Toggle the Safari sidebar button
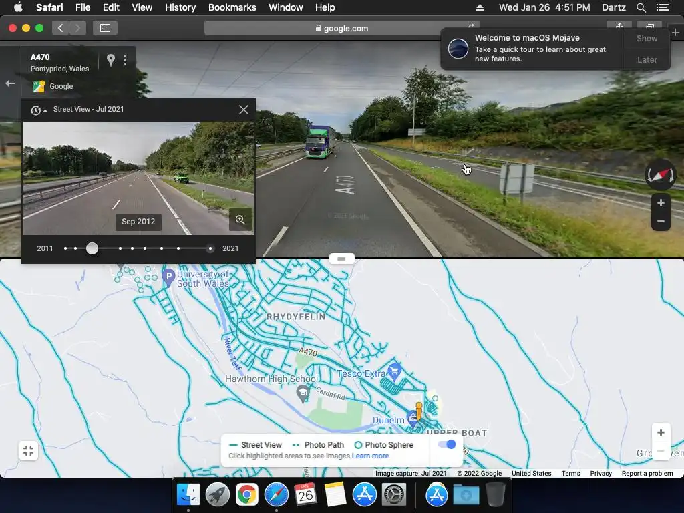The width and height of the screenshot is (684, 513). [105, 28]
